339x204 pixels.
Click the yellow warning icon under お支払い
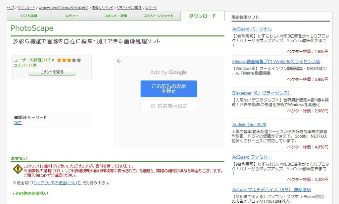pos(18,169)
